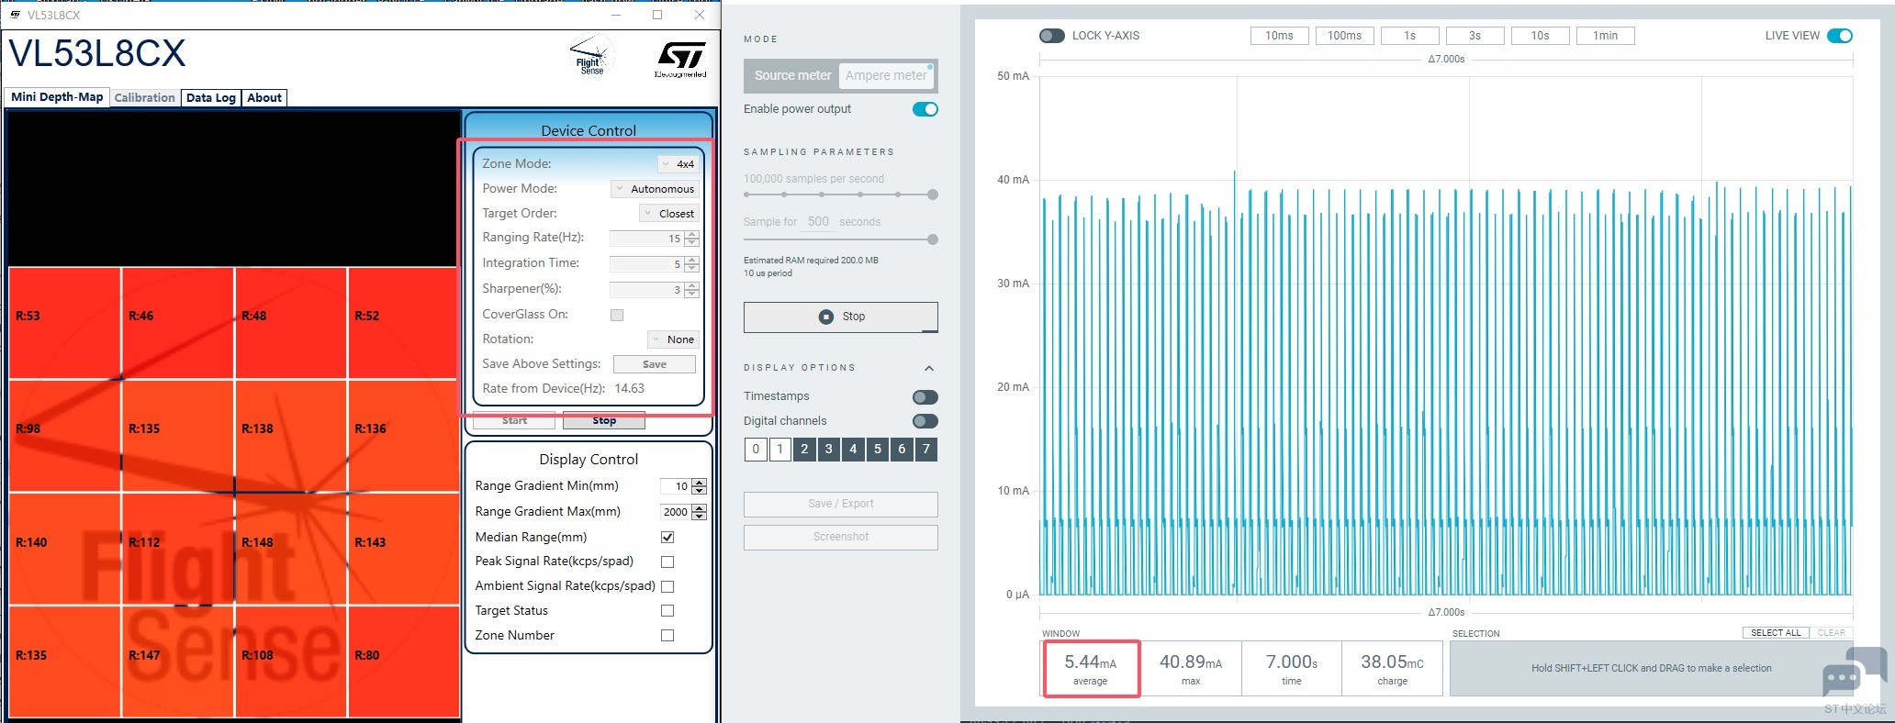Enable the Timestamps switch
The image size is (1895, 723).
pyautogui.click(x=925, y=397)
